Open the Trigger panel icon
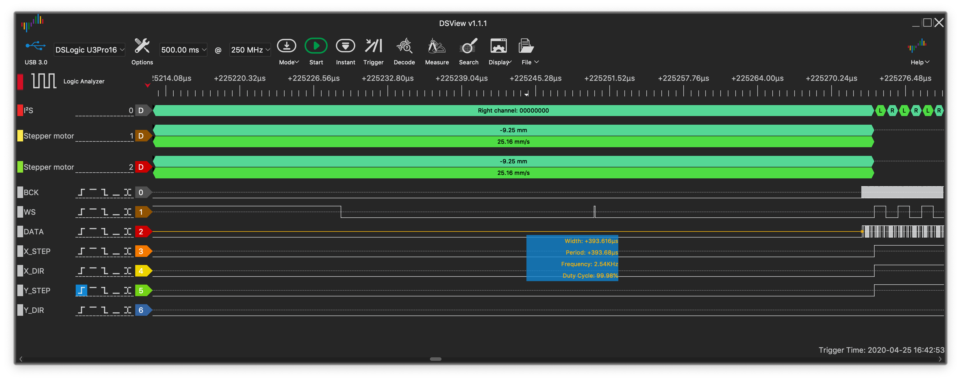 [373, 46]
